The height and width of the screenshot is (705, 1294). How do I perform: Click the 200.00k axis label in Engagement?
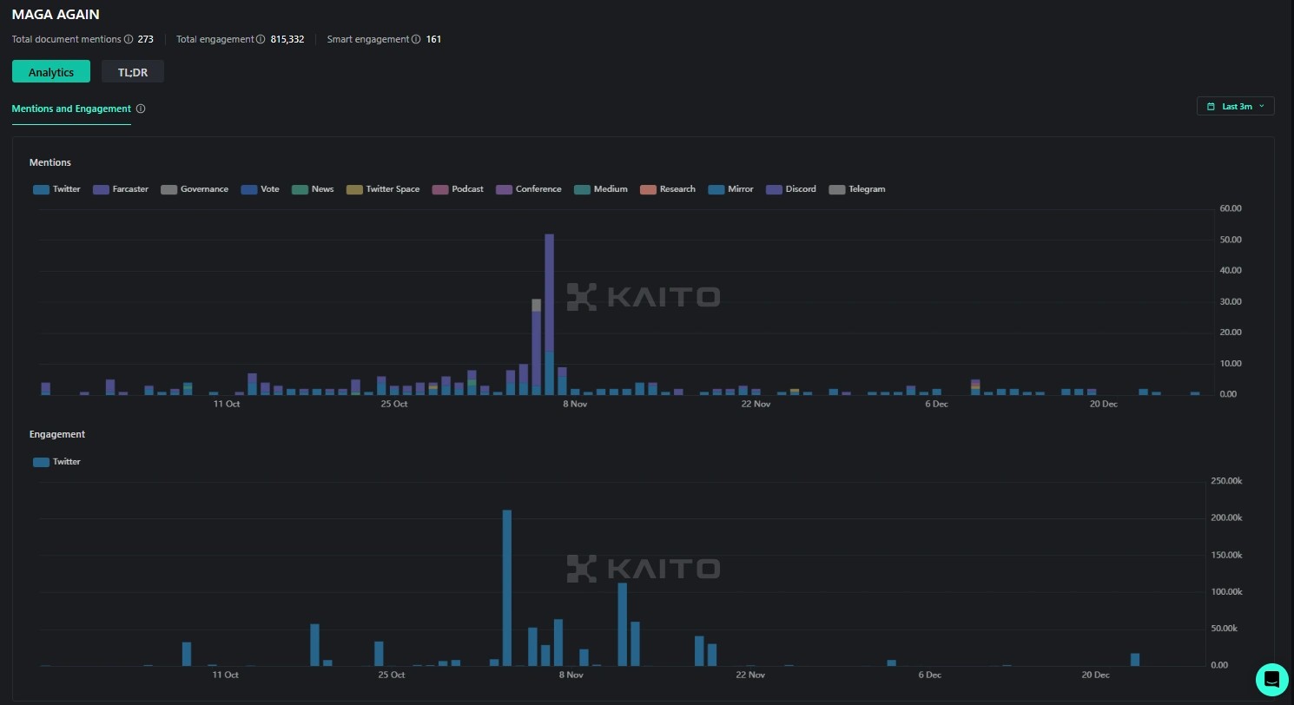(x=1227, y=518)
